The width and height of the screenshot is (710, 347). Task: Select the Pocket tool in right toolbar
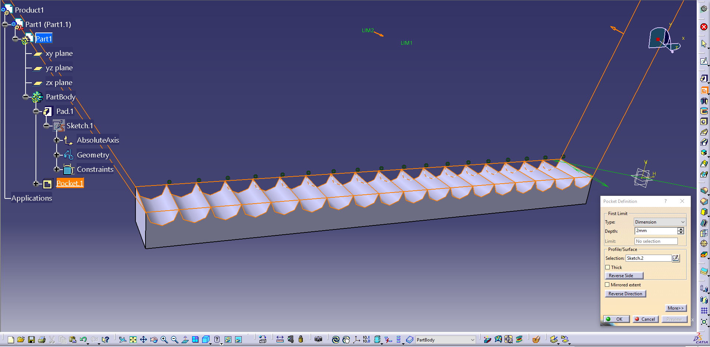tap(704, 90)
